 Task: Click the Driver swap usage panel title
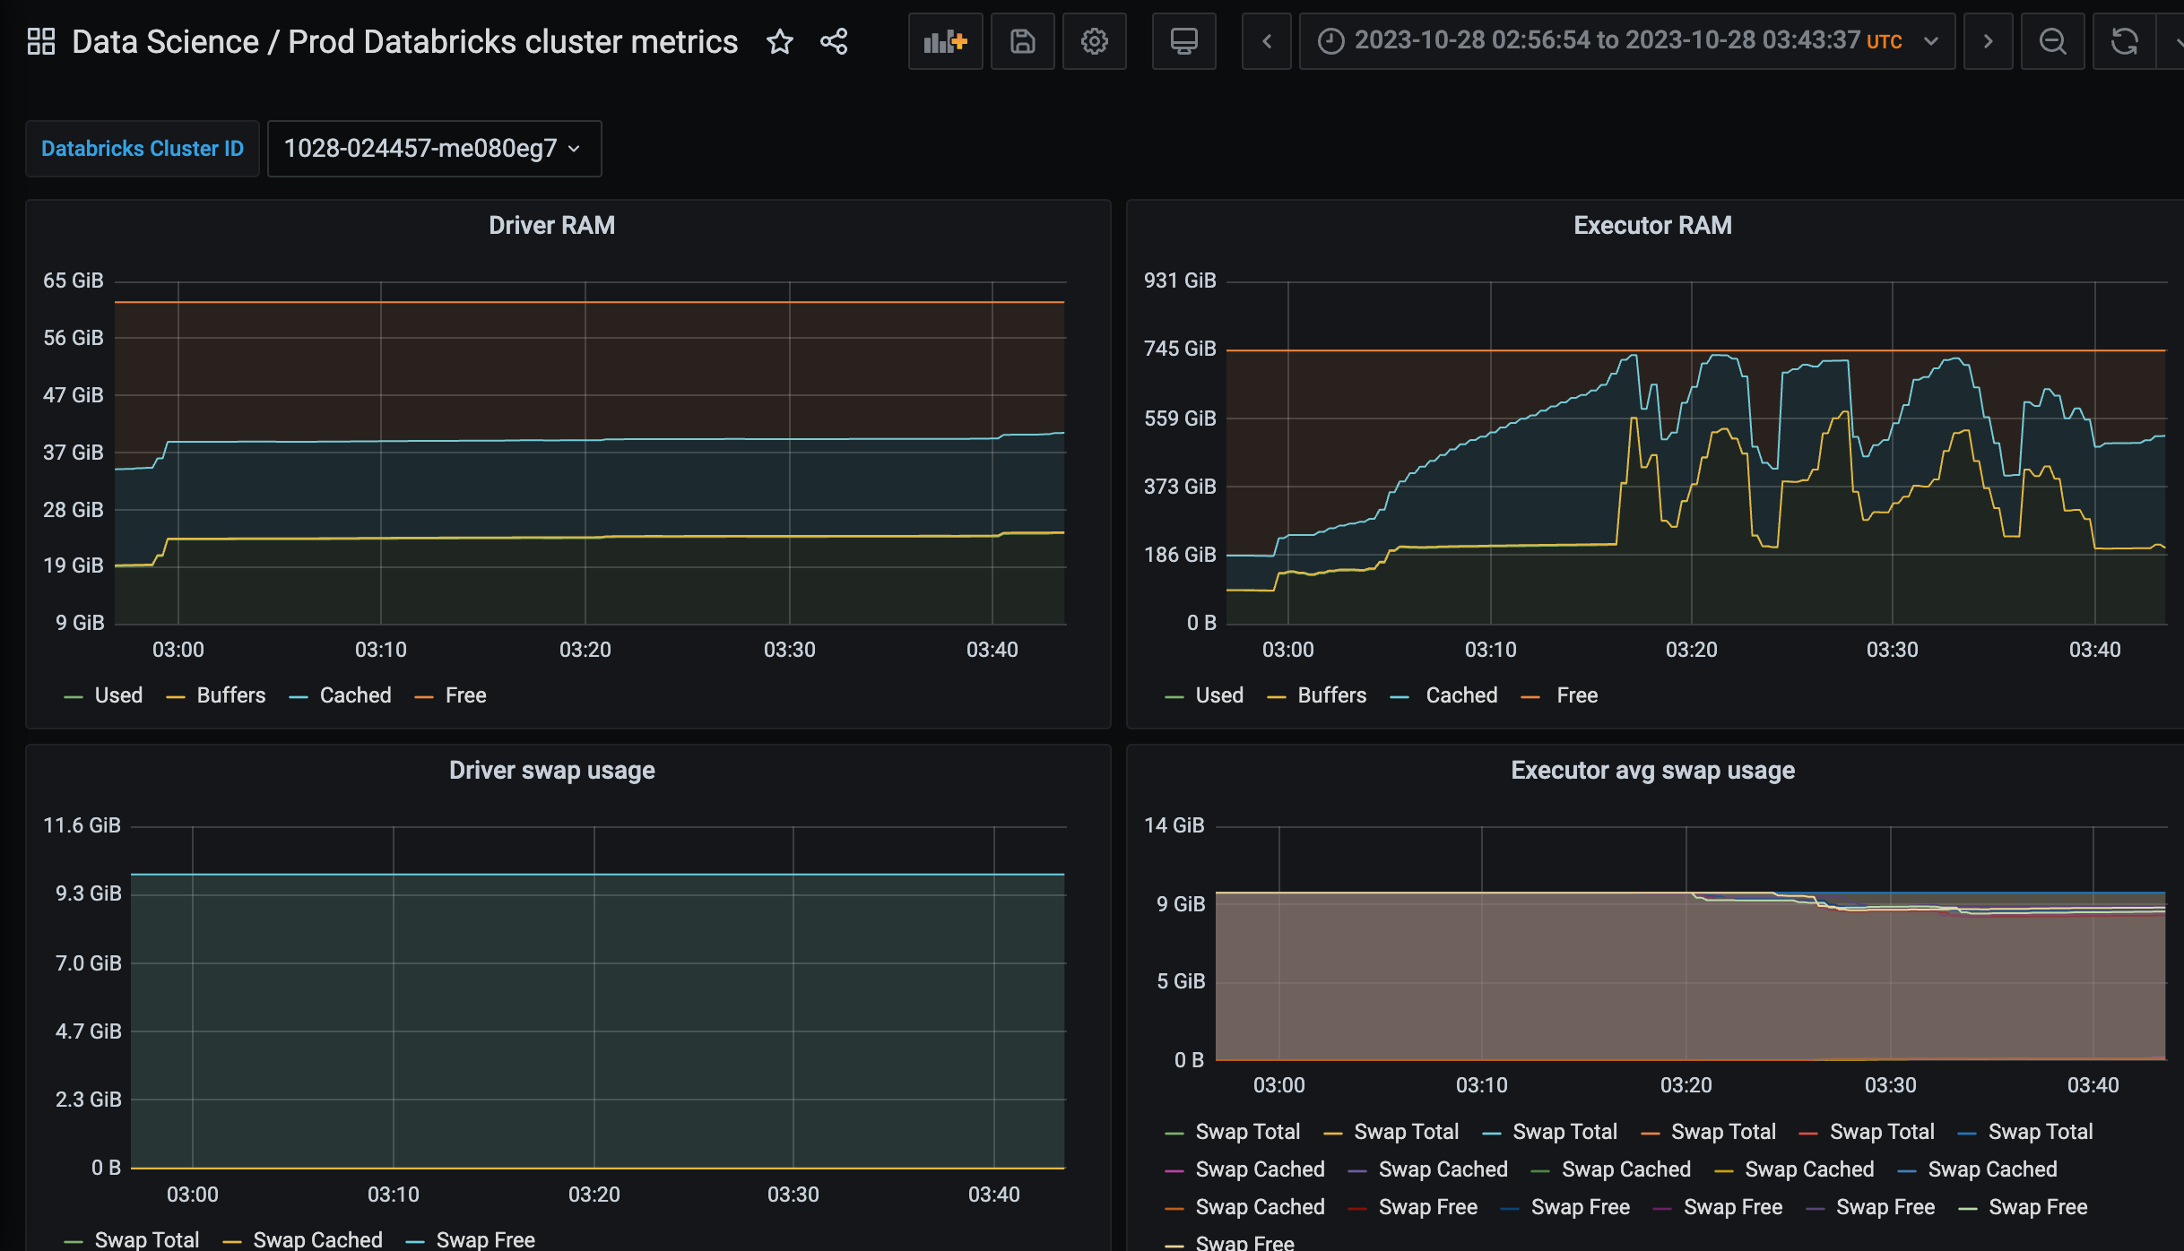(x=551, y=770)
